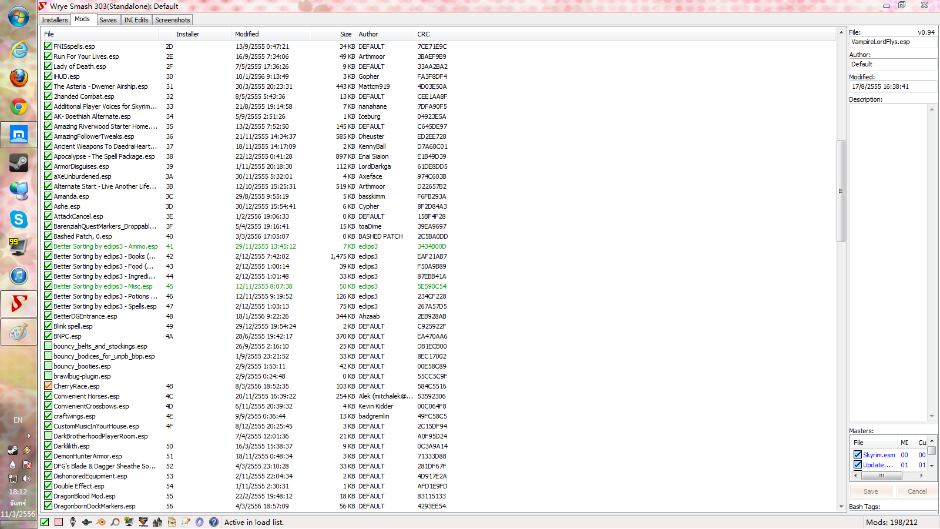The height and width of the screenshot is (529, 940).
Task: Select the Mods tab
Action: pyautogui.click(x=82, y=19)
